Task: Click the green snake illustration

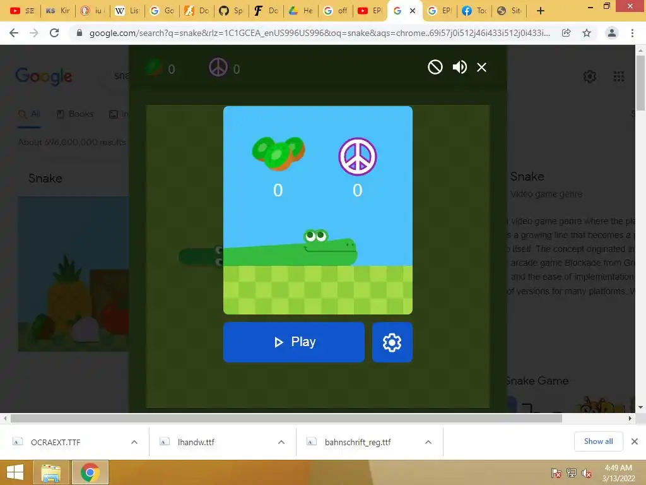Action: [x=290, y=248]
